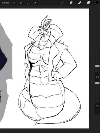Adjust the brush opacity slider handle
Screen dimensions: 100x133
tap(97, 83)
